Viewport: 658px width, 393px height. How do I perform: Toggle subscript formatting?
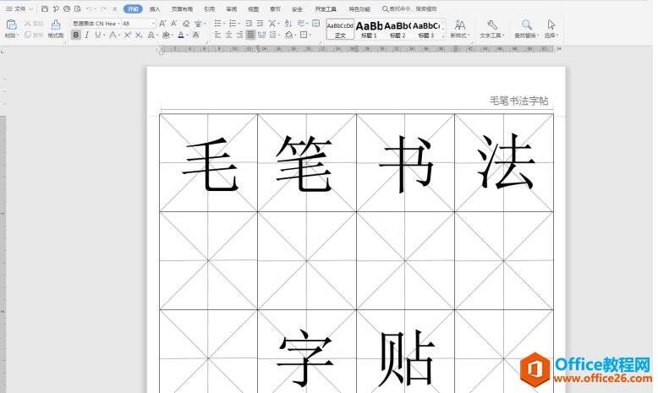pos(139,35)
